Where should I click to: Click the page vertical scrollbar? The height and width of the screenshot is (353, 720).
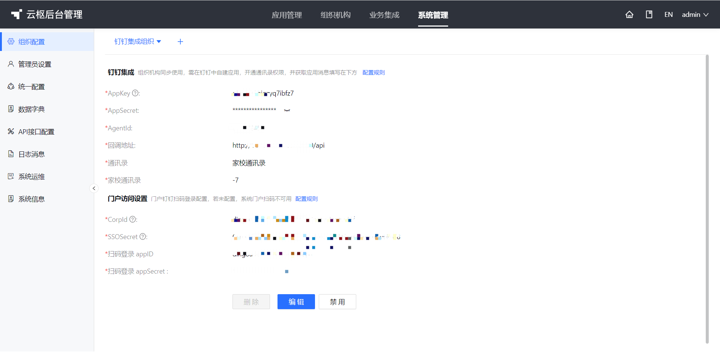[707, 199]
